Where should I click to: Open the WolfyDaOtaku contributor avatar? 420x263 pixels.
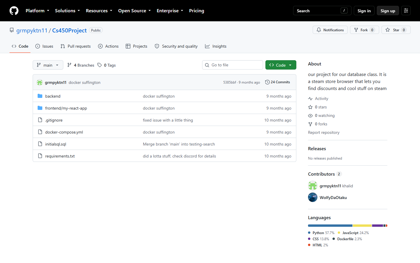(313, 198)
